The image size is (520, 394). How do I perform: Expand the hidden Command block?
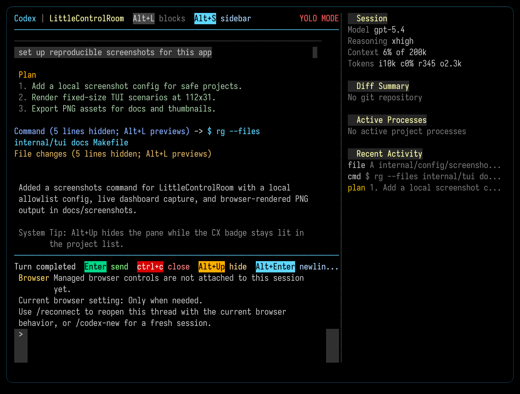102,131
